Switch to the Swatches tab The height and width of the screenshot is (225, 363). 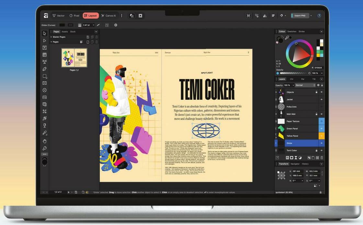(292, 31)
